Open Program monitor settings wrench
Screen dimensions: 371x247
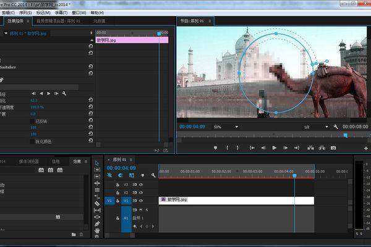coord(336,127)
